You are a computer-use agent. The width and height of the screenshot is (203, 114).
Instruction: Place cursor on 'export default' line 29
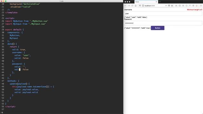pos(13,29)
